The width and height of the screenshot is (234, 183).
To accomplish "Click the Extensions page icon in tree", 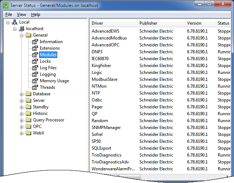I will [x=35, y=48].
